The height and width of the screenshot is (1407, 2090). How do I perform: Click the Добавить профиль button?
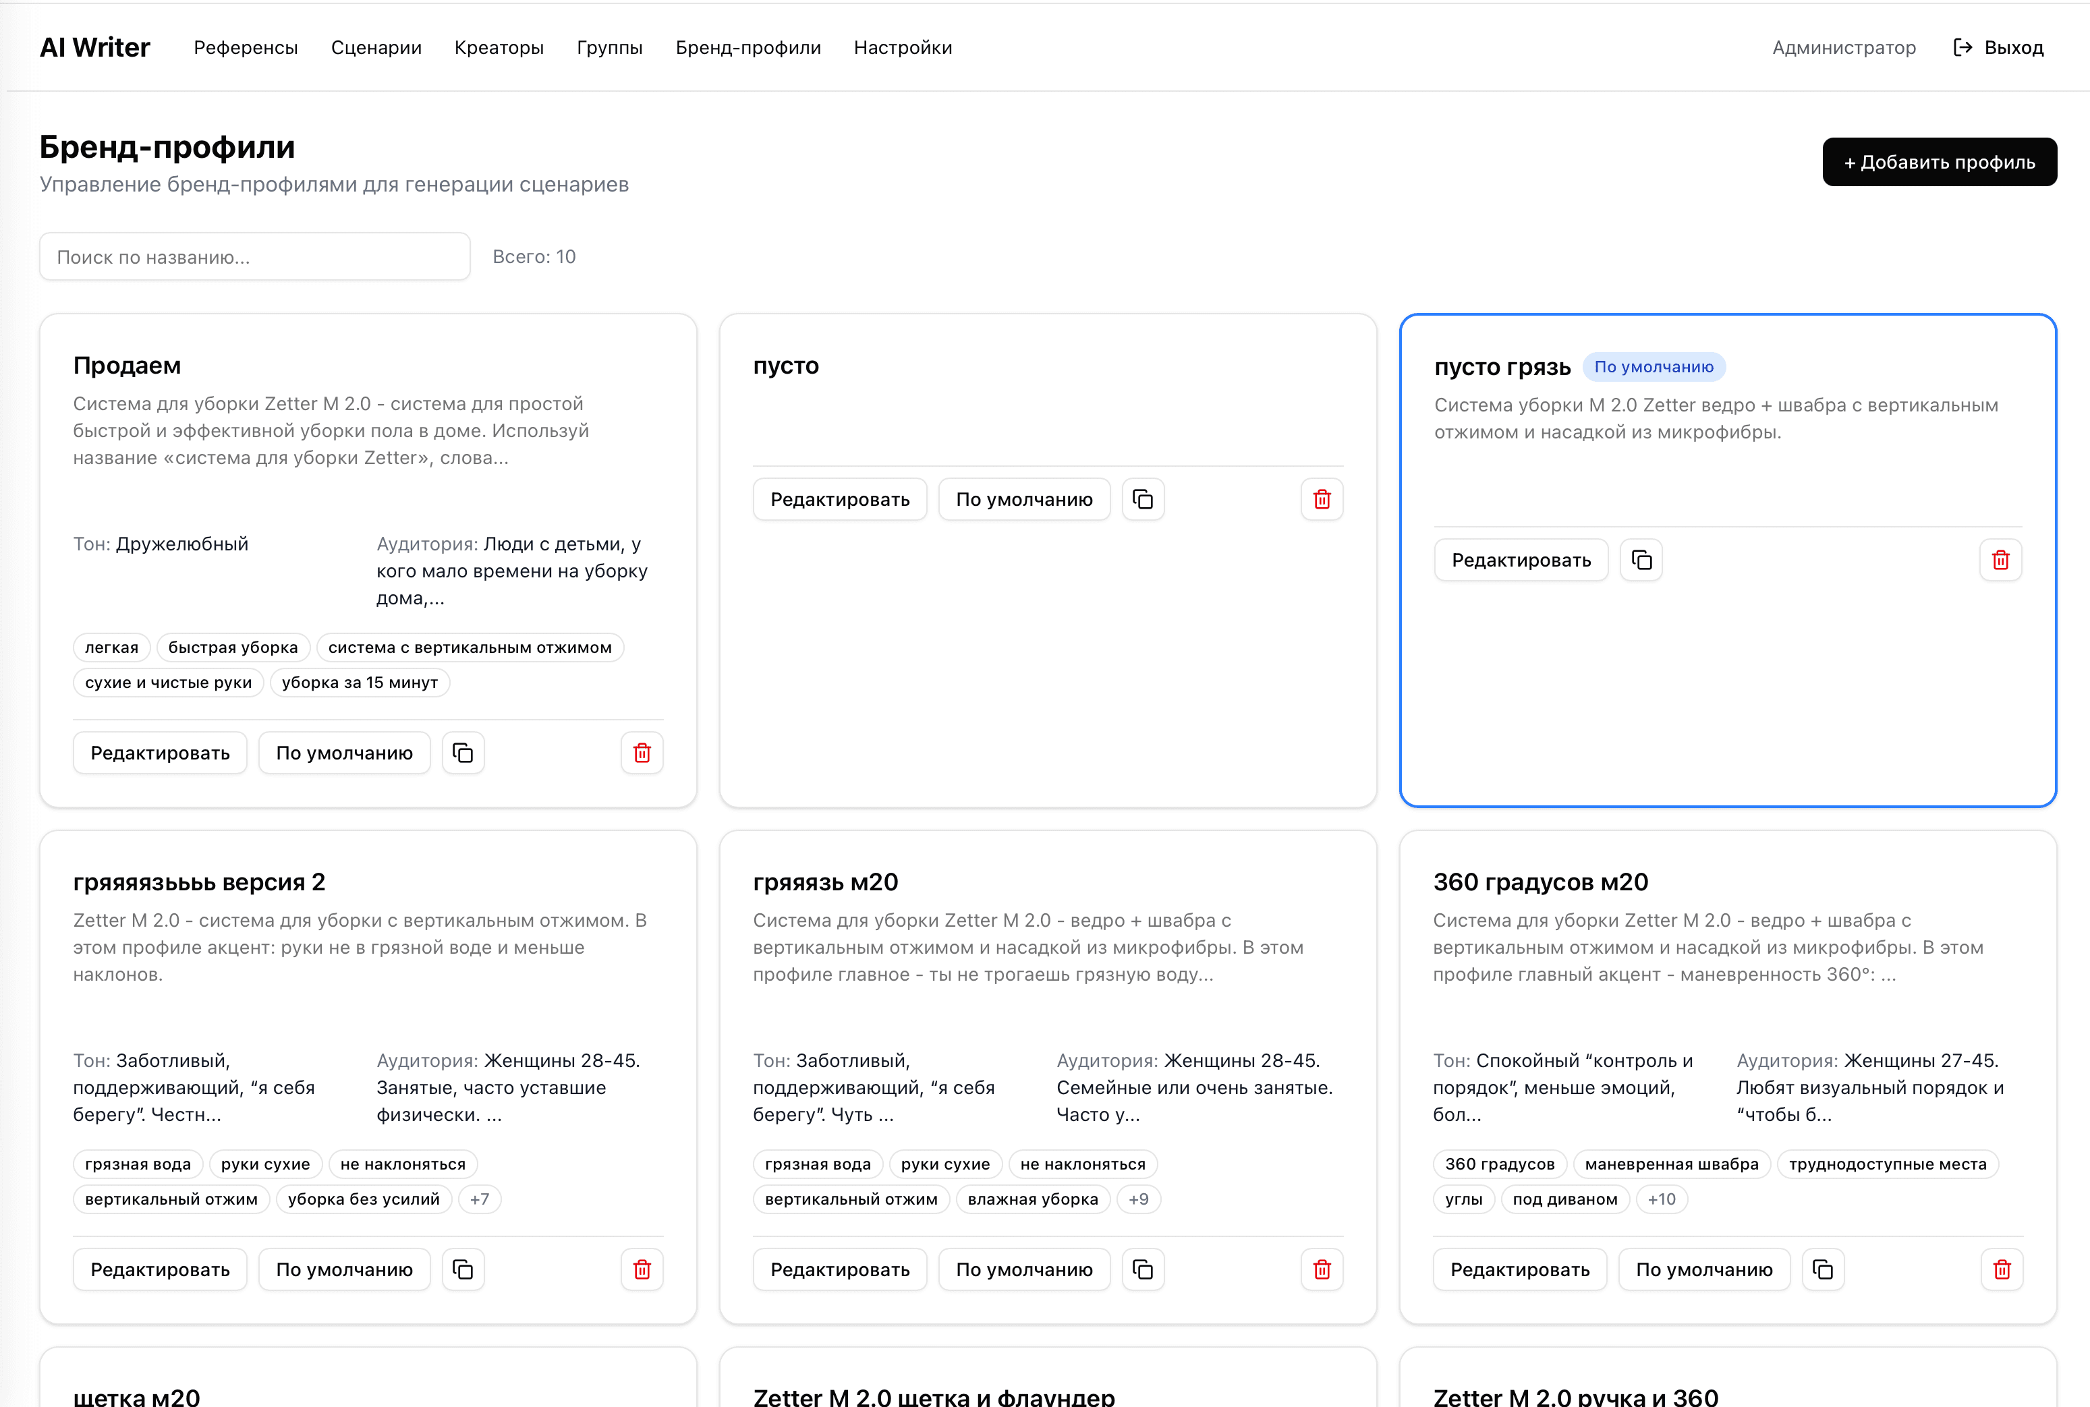coord(1938,163)
